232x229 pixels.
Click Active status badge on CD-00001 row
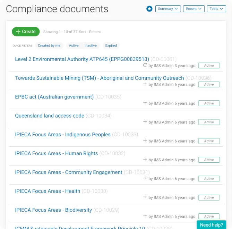pyautogui.click(x=209, y=66)
